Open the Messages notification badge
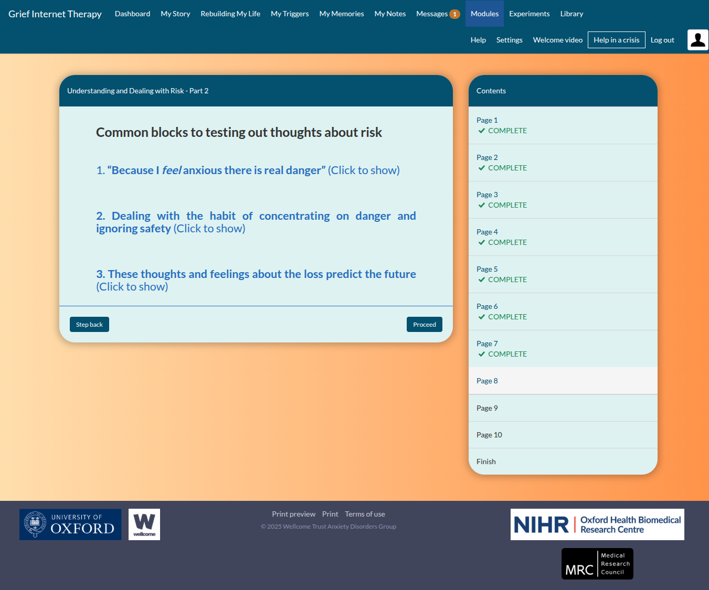The height and width of the screenshot is (590, 709). [454, 14]
